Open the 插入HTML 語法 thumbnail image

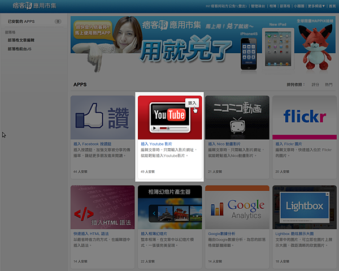[102, 207]
